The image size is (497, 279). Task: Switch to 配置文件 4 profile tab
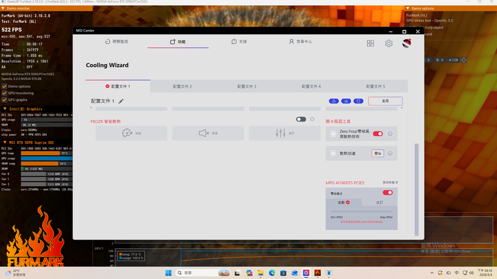coord(311,86)
